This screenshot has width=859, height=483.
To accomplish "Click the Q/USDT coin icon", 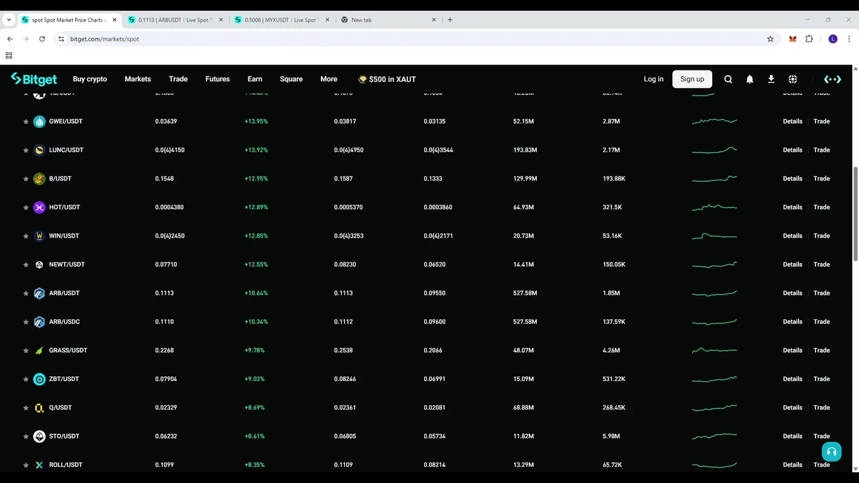I will [39, 408].
